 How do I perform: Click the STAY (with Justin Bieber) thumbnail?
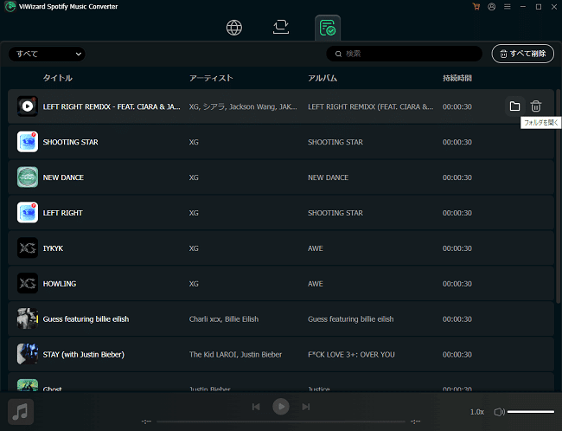pos(28,354)
